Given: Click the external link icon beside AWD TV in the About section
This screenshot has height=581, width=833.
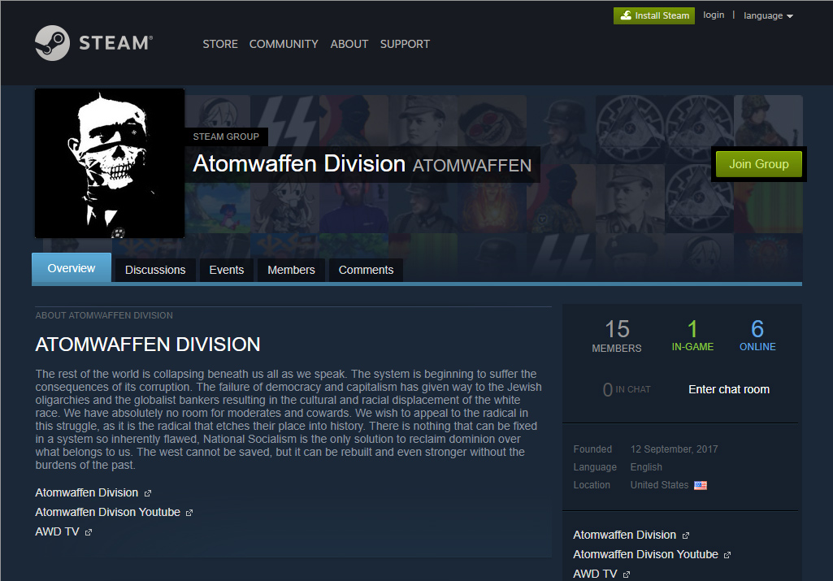Looking at the screenshot, I should [89, 532].
